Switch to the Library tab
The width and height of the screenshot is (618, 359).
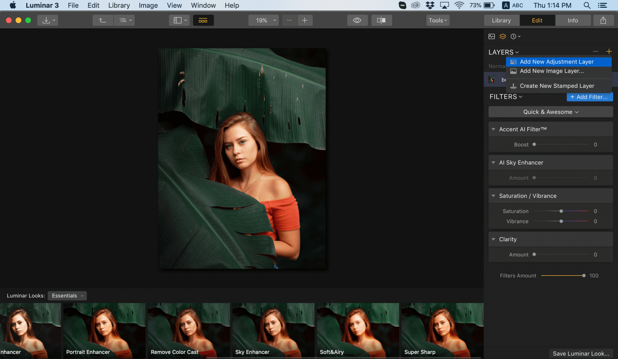[501, 21]
